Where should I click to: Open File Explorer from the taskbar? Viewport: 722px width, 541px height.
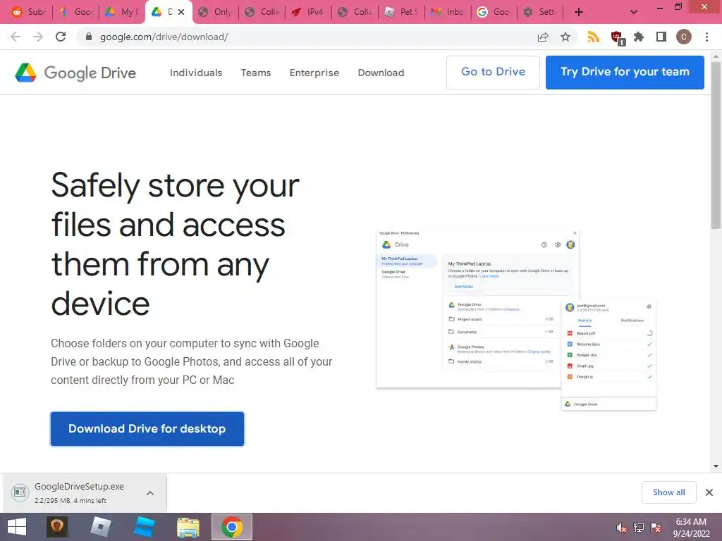188,528
